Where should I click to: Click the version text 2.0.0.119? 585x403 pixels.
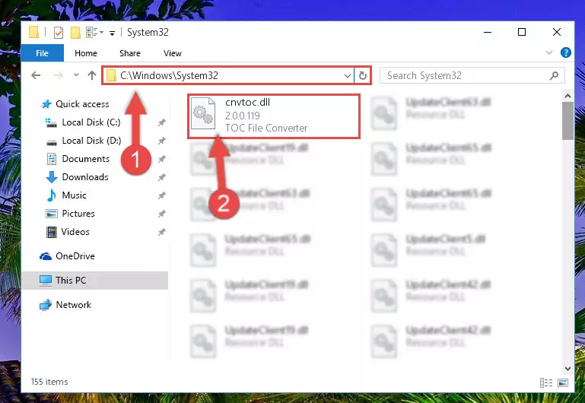click(x=242, y=116)
